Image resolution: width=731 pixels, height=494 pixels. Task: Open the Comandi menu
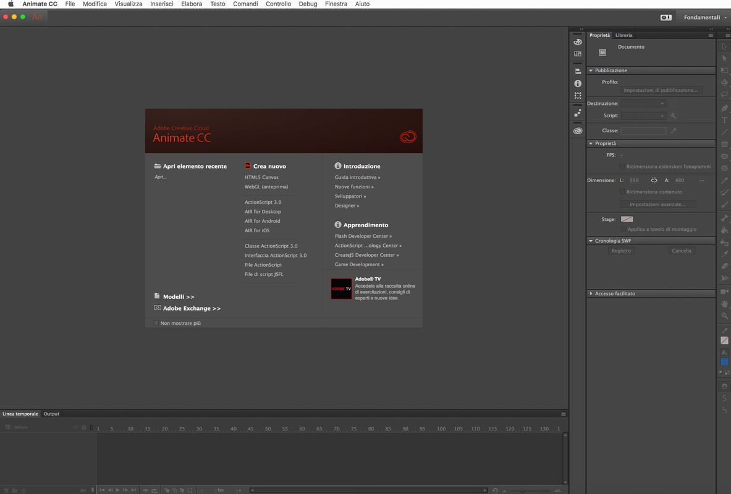pyautogui.click(x=245, y=4)
